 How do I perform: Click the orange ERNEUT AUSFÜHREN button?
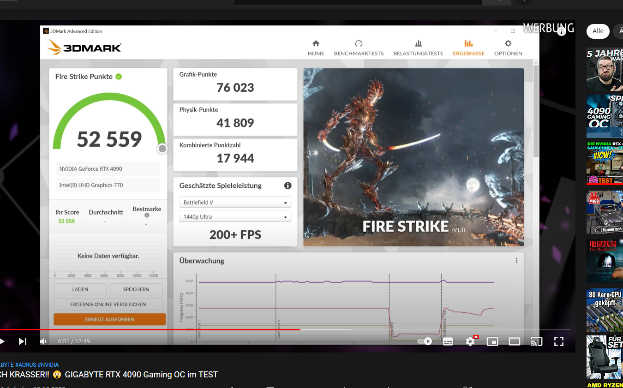tap(109, 319)
